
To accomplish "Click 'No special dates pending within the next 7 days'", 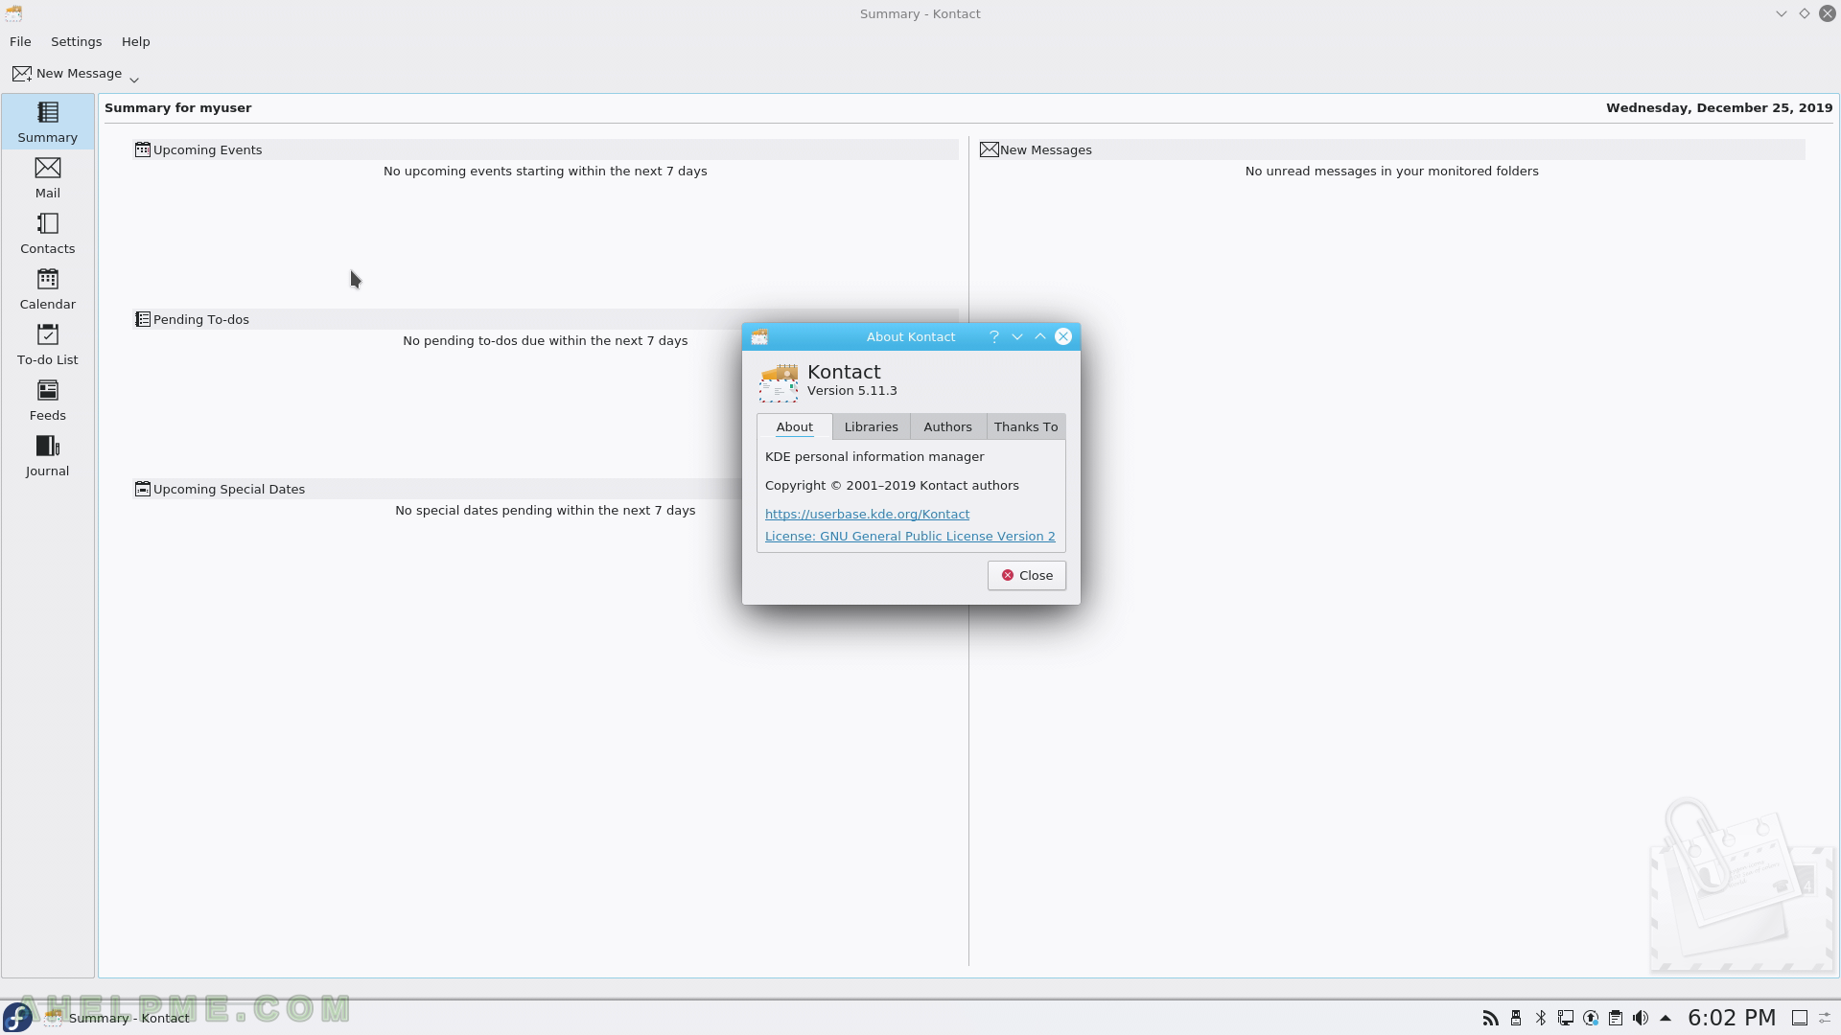I will (546, 511).
